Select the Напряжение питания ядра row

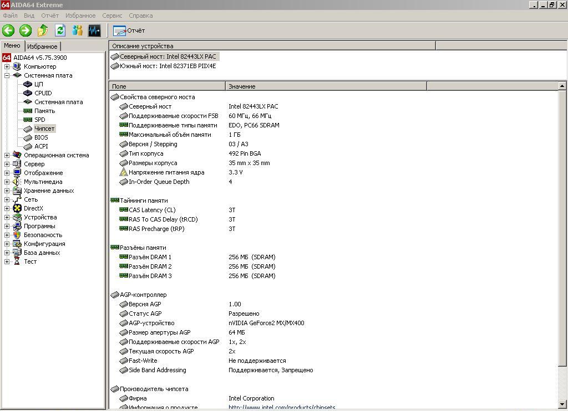coord(166,173)
